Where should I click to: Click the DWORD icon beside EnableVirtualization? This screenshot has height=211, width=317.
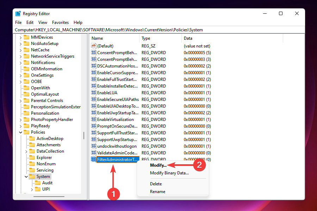93,119
